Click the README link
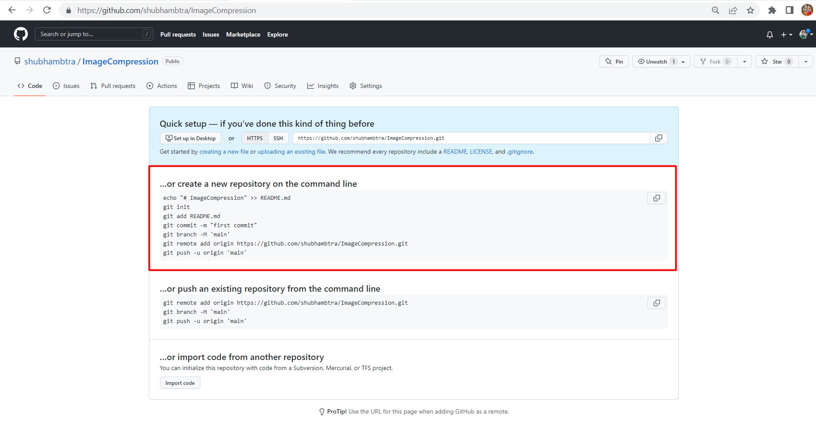The image size is (816, 424). [455, 151]
